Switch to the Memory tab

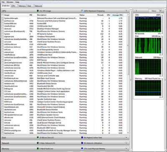(22, 6)
